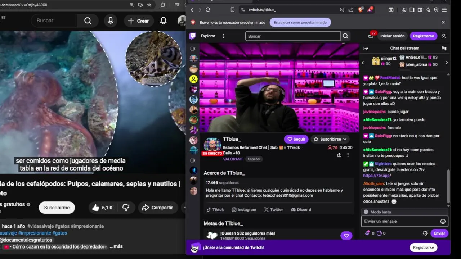Click Registrarse in Twitch top bar

pos(423,36)
